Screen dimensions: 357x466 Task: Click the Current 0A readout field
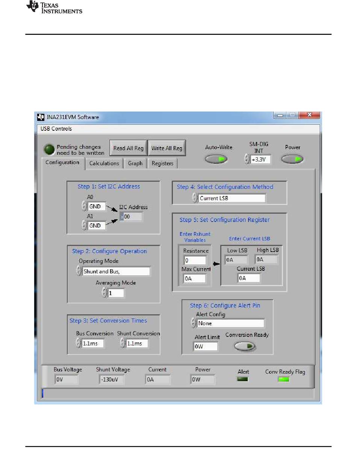[158, 380]
